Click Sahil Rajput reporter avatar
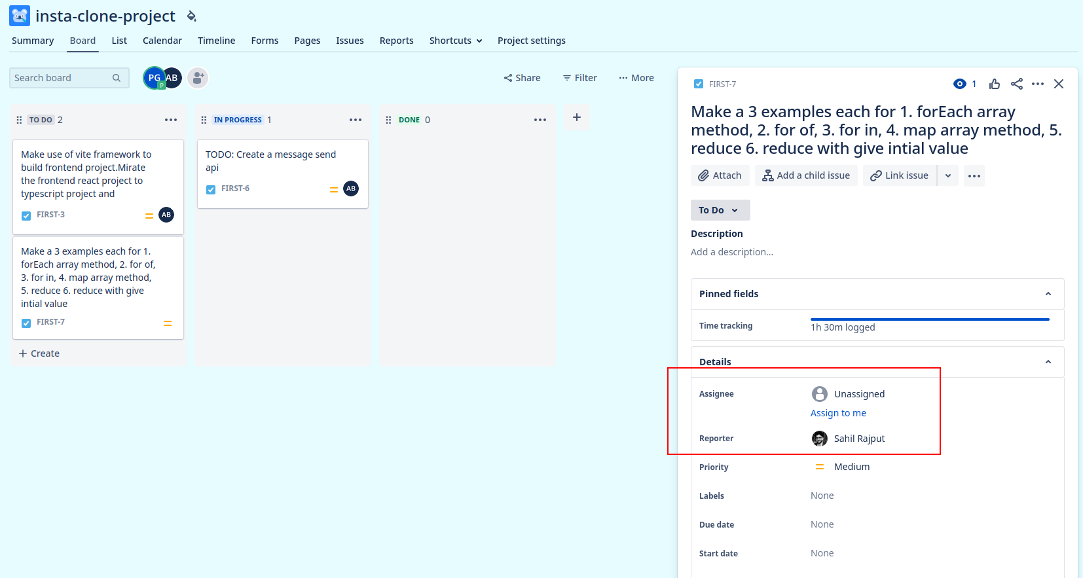 [820, 439]
